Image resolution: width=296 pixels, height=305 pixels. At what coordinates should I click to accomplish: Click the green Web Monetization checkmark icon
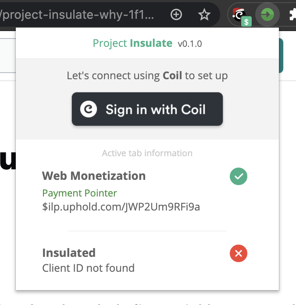point(238,176)
